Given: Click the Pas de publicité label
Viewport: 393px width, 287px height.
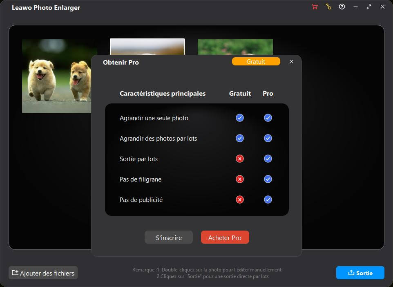Looking at the screenshot, I should (x=141, y=200).
